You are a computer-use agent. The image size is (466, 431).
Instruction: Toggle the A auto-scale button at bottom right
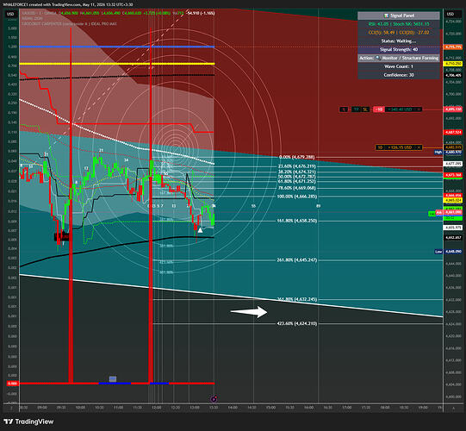pos(454,408)
